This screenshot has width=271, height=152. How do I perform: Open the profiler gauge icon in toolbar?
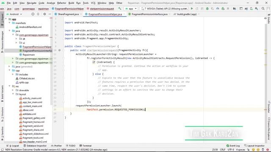point(218,8)
